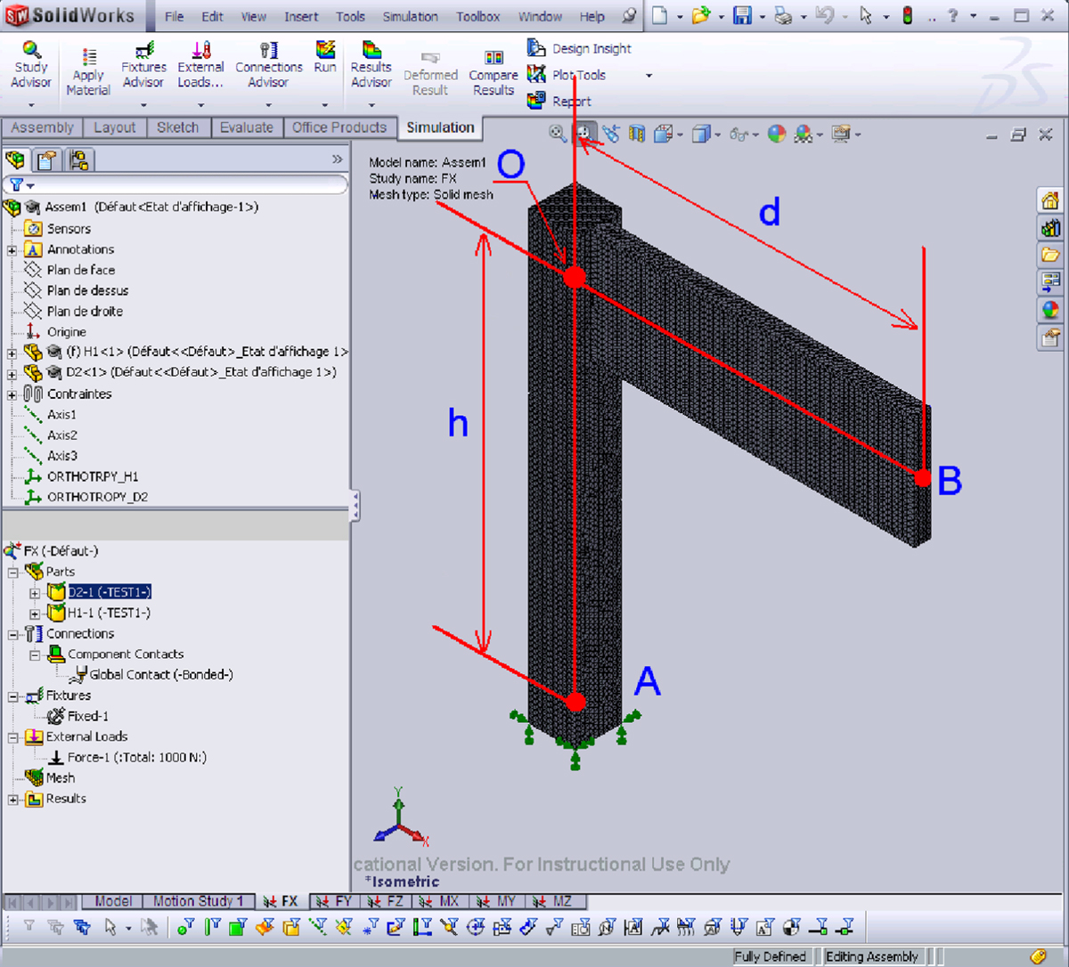1069x967 pixels.
Task: Open Design Insight plot
Action: (579, 48)
